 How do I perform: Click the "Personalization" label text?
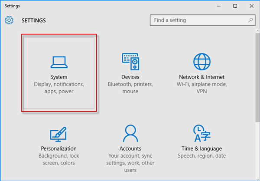[x=59, y=148]
